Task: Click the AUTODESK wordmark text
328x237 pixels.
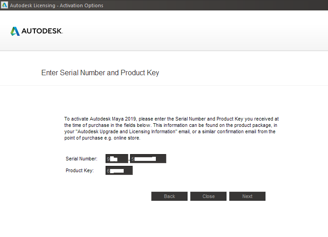Action: (42, 31)
